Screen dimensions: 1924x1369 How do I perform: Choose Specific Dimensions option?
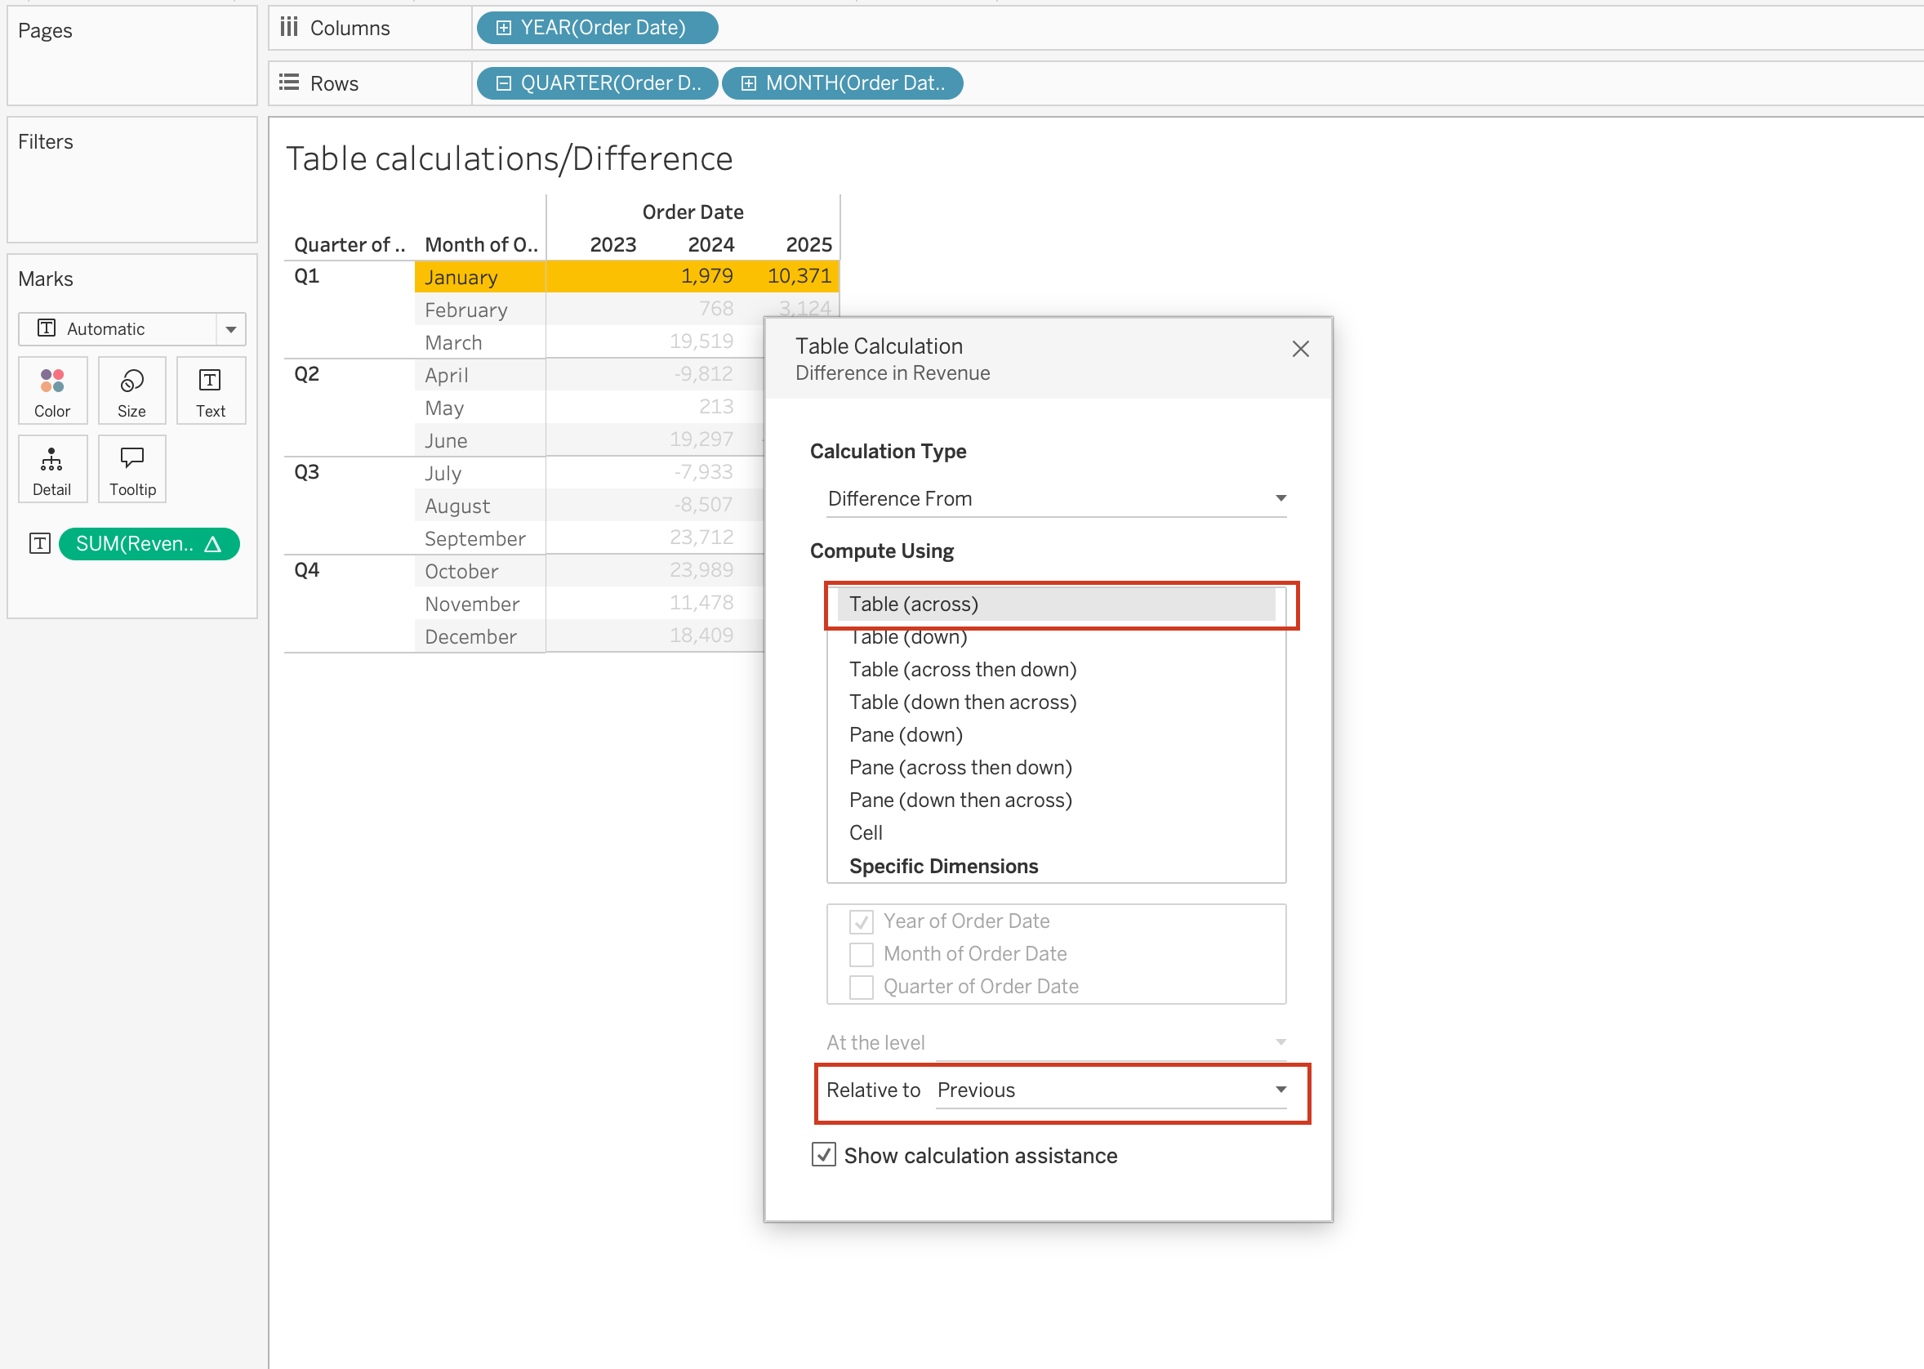click(x=943, y=866)
